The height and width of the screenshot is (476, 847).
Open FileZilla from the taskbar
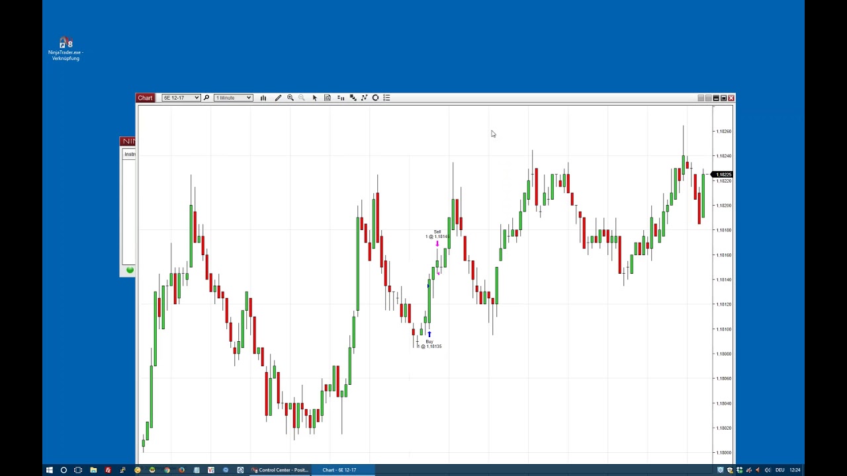tap(108, 470)
